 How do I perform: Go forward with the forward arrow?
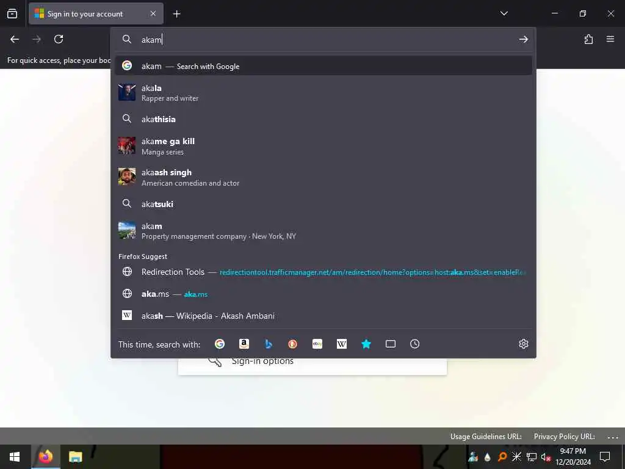coord(37,39)
